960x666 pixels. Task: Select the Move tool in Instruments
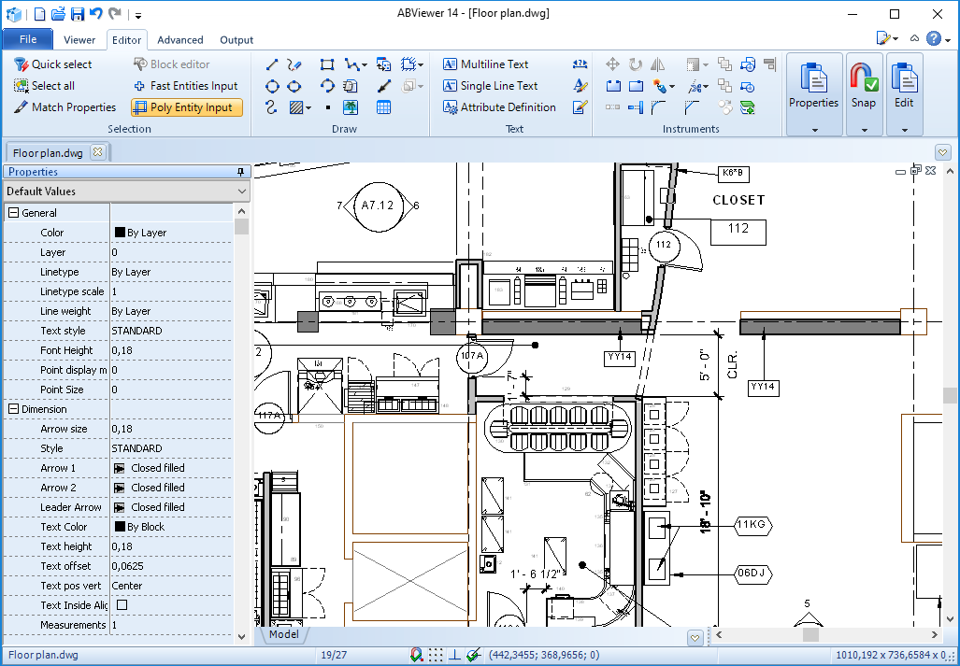613,64
